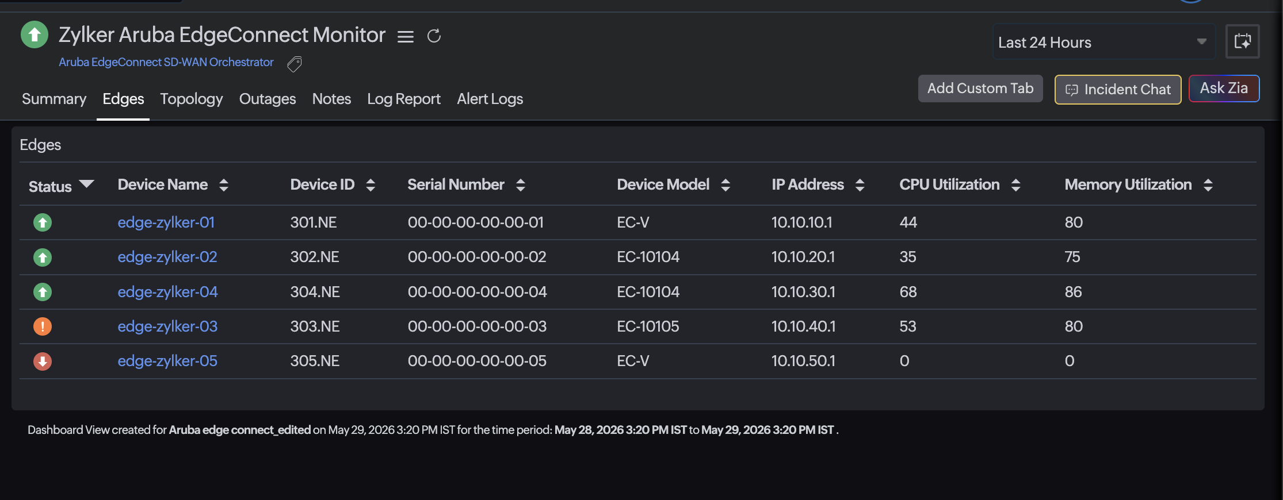Click the trouble status icon for edge-zylker-03
Image resolution: width=1283 pixels, height=500 pixels.
click(43, 326)
